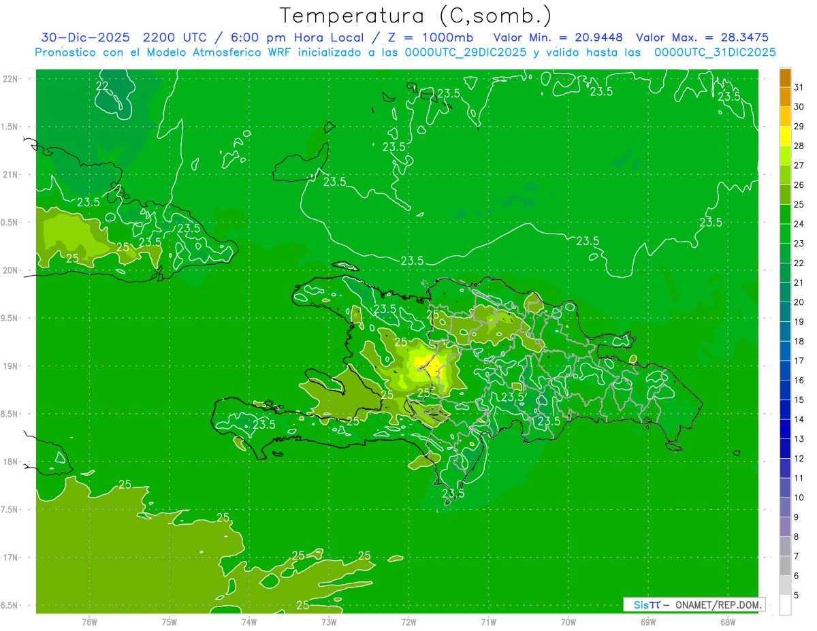Click the '74W' longitude label
Viewport: 817px width, 631px height.
(249, 622)
